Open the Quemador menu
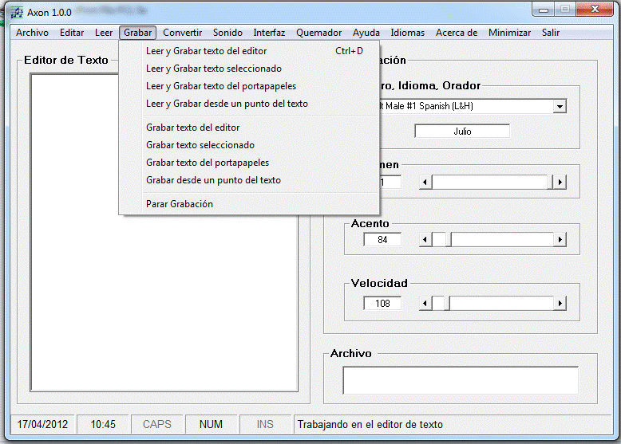Image resolution: width=621 pixels, height=444 pixels. point(318,33)
